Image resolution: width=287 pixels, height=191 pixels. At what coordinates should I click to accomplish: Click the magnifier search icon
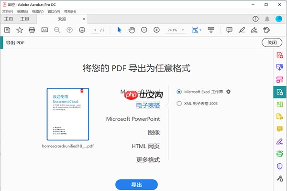click(57, 30)
